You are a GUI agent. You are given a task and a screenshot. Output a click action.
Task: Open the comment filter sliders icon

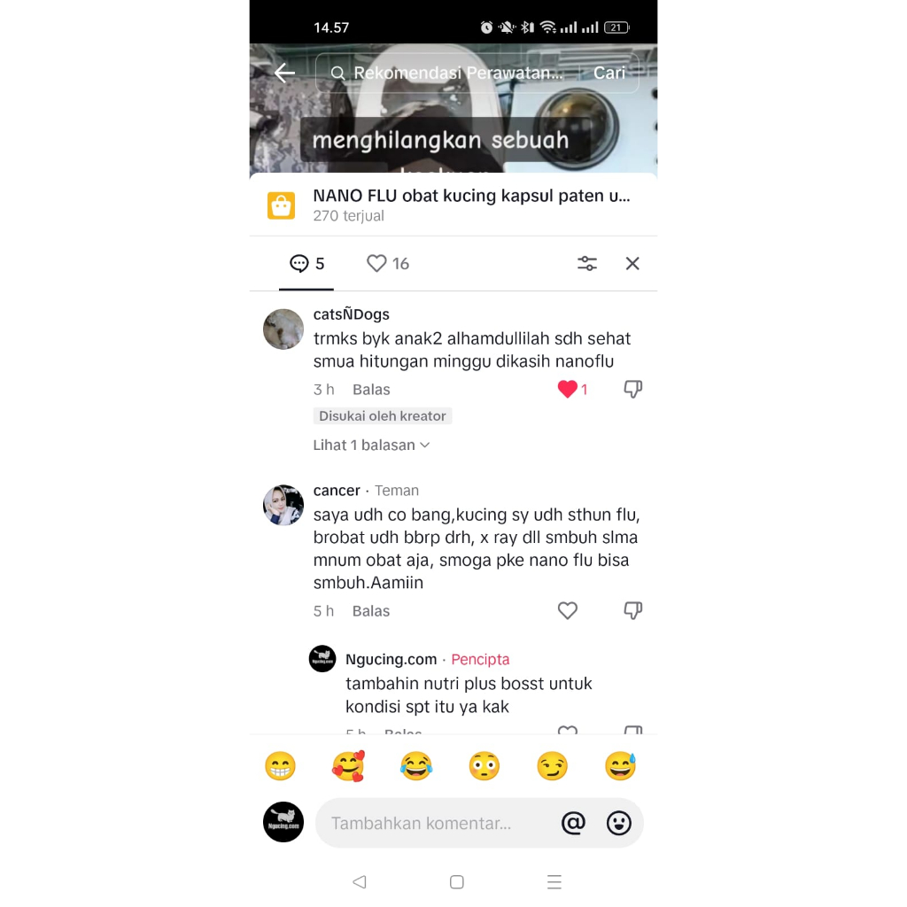tap(587, 264)
